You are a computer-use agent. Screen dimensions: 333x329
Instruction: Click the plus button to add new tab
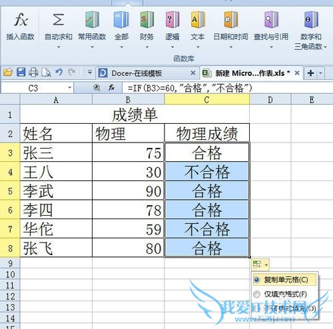[310, 73]
